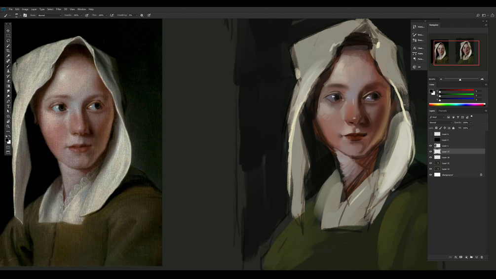
Task: Hide Layer 17 eye icon
Action: coord(430,152)
